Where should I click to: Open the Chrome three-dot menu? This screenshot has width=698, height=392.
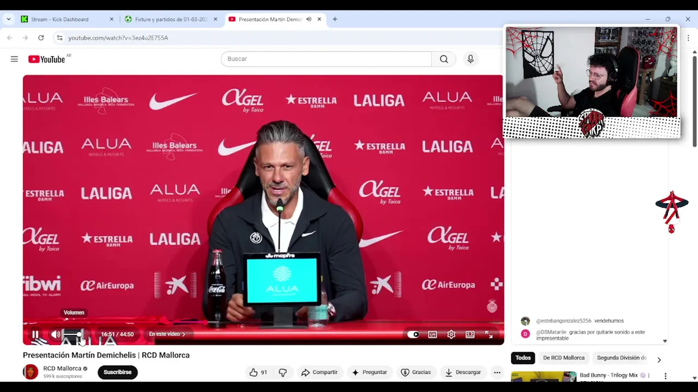coord(688,38)
